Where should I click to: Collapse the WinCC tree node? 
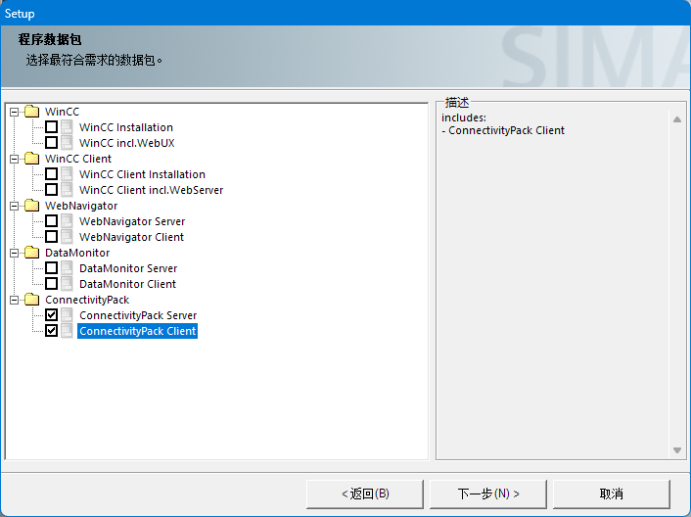coord(14,112)
